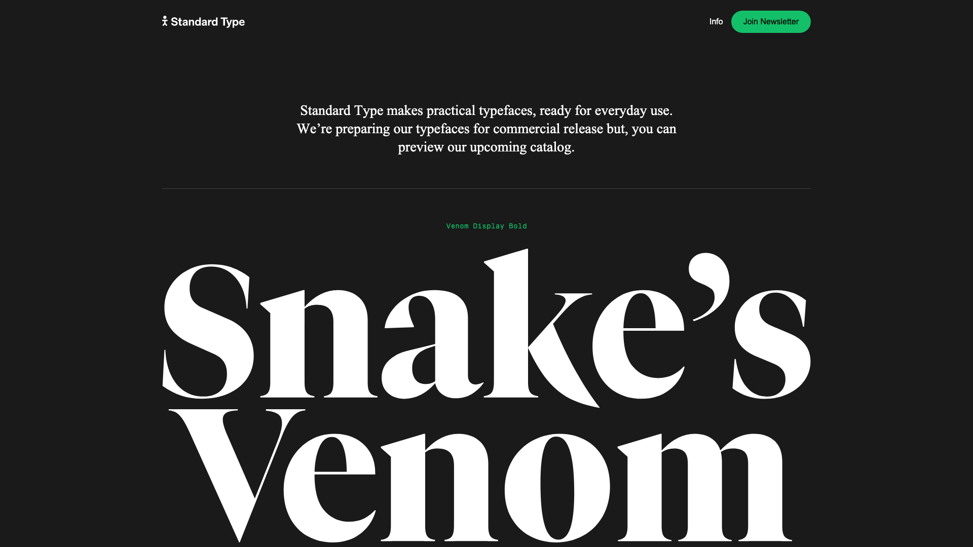Click the horizontal divider below the intro
The width and height of the screenshot is (973, 547).
point(486,188)
